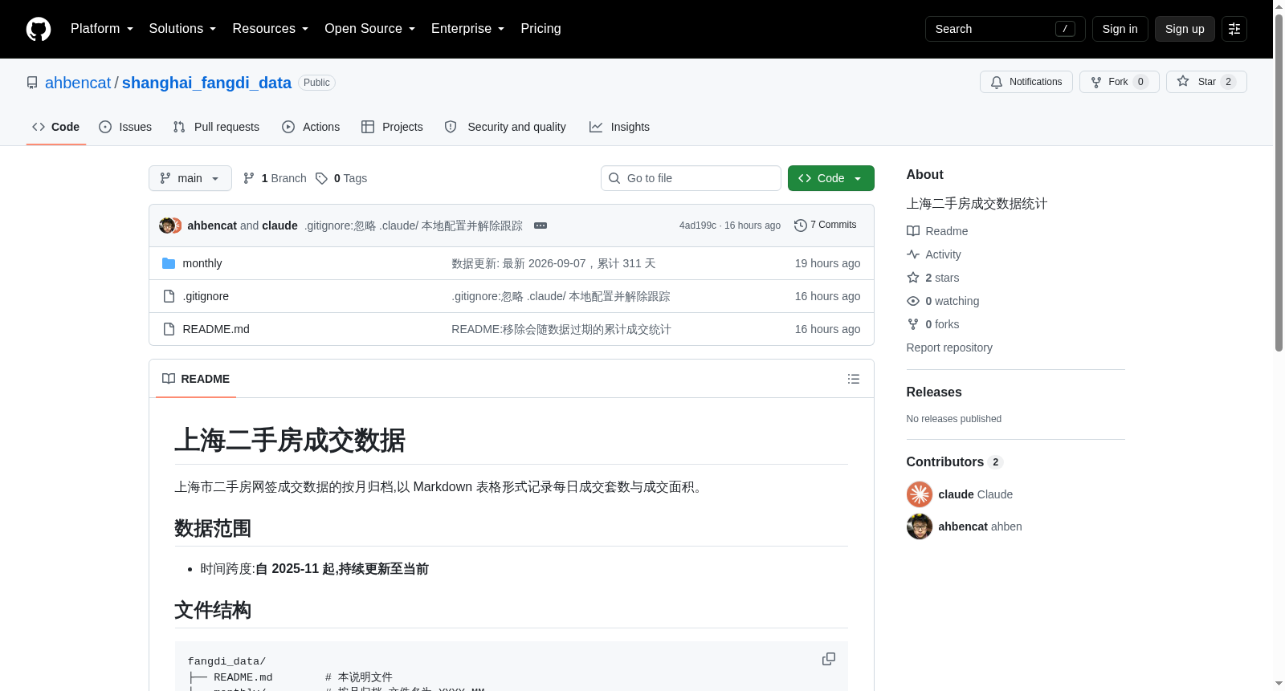View the 1 Branch link
Image resolution: width=1285 pixels, height=691 pixels.
point(275,178)
